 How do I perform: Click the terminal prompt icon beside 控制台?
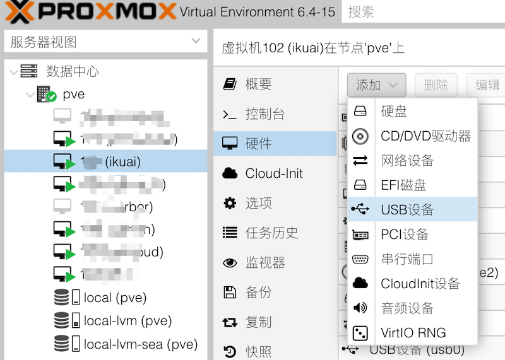click(x=230, y=114)
